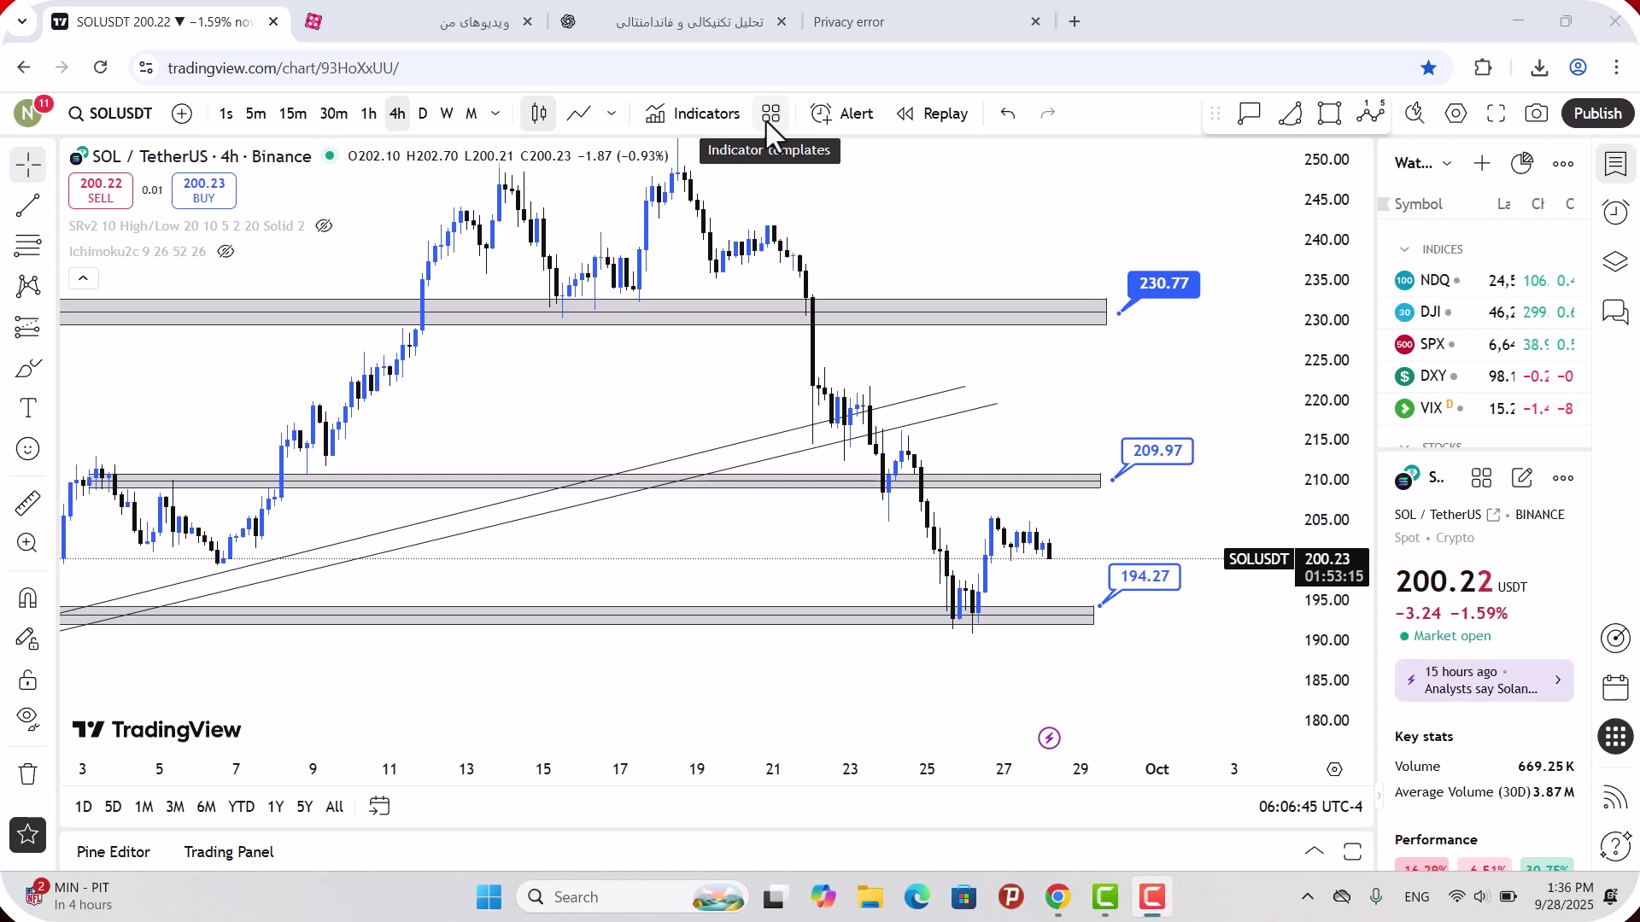
Task: Open the economic calendar panel
Action: 1615,687
